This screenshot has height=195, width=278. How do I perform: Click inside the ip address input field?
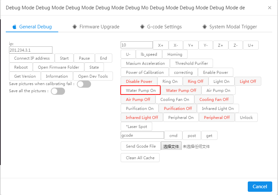click(x=30, y=50)
